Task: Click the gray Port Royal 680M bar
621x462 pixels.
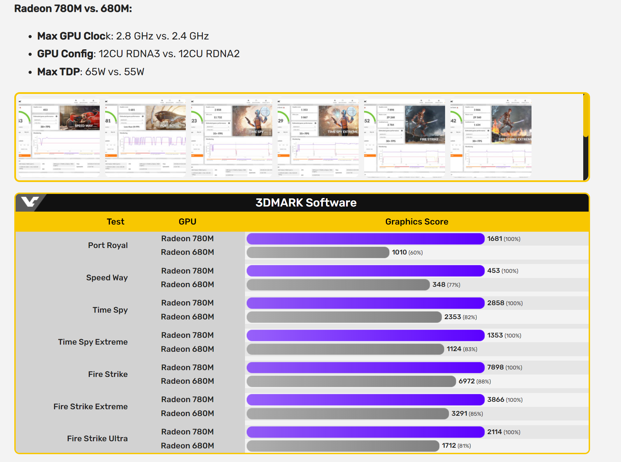Action: (318, 252)
